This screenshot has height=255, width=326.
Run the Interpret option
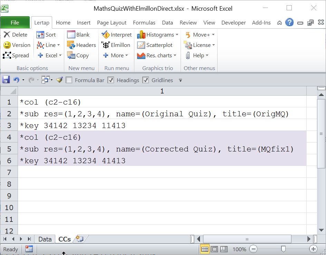pyautogui.click(x=105, y=35)
